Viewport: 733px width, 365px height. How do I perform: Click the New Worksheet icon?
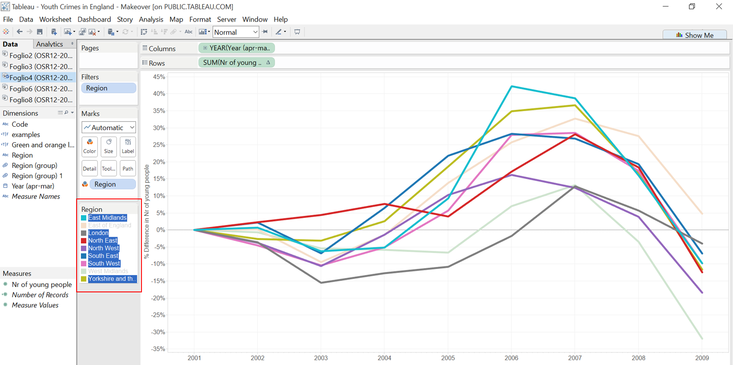67,32
